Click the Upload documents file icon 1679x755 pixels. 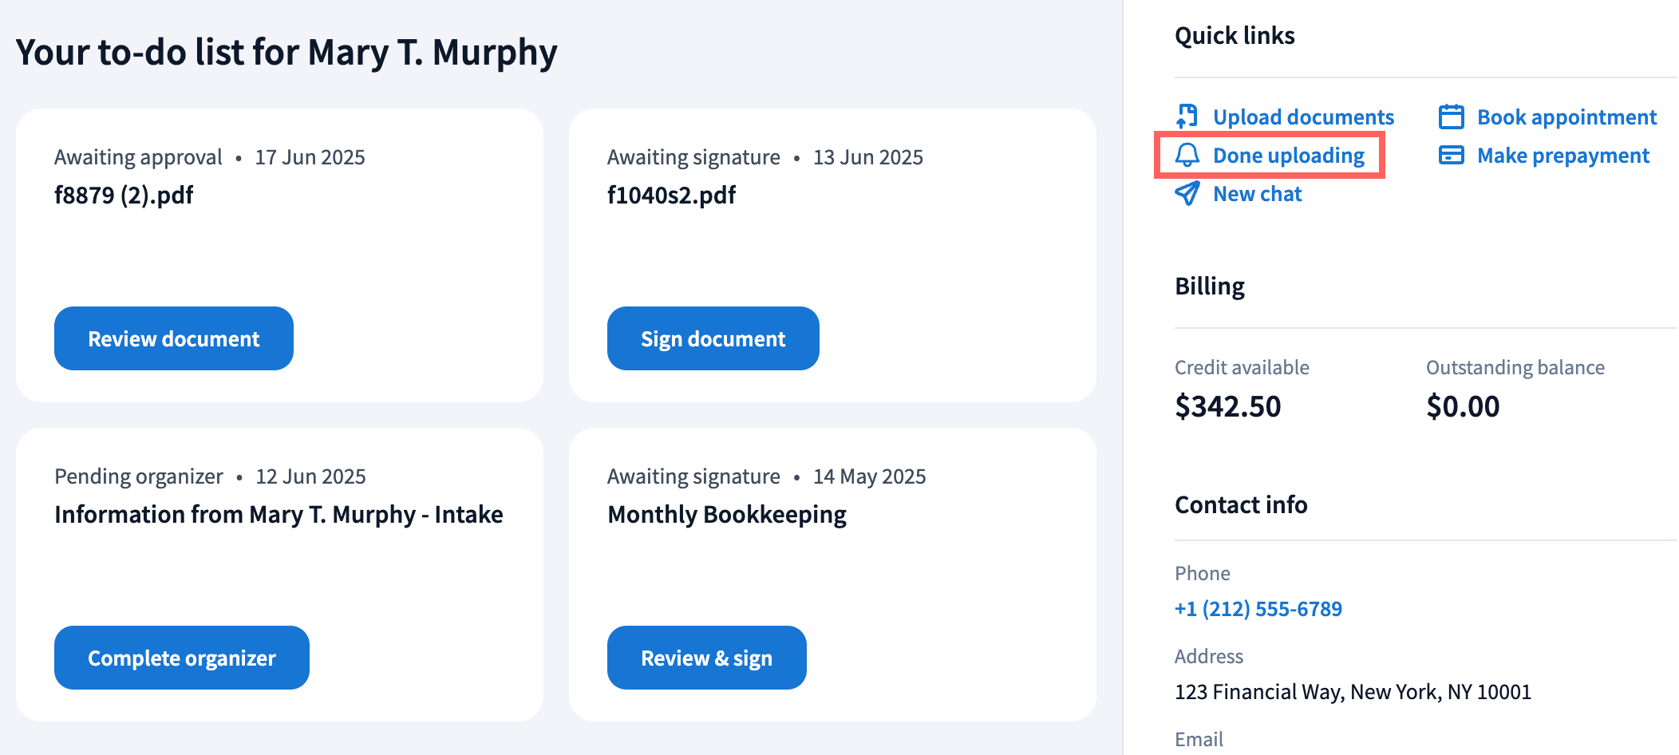[1187, 117]
